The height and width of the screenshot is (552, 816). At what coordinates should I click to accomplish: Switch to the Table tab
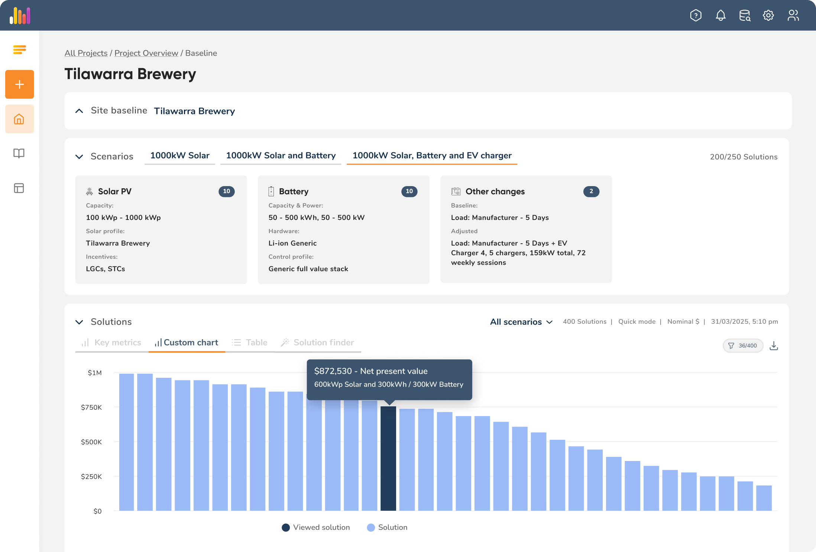(x=250, y=342)
